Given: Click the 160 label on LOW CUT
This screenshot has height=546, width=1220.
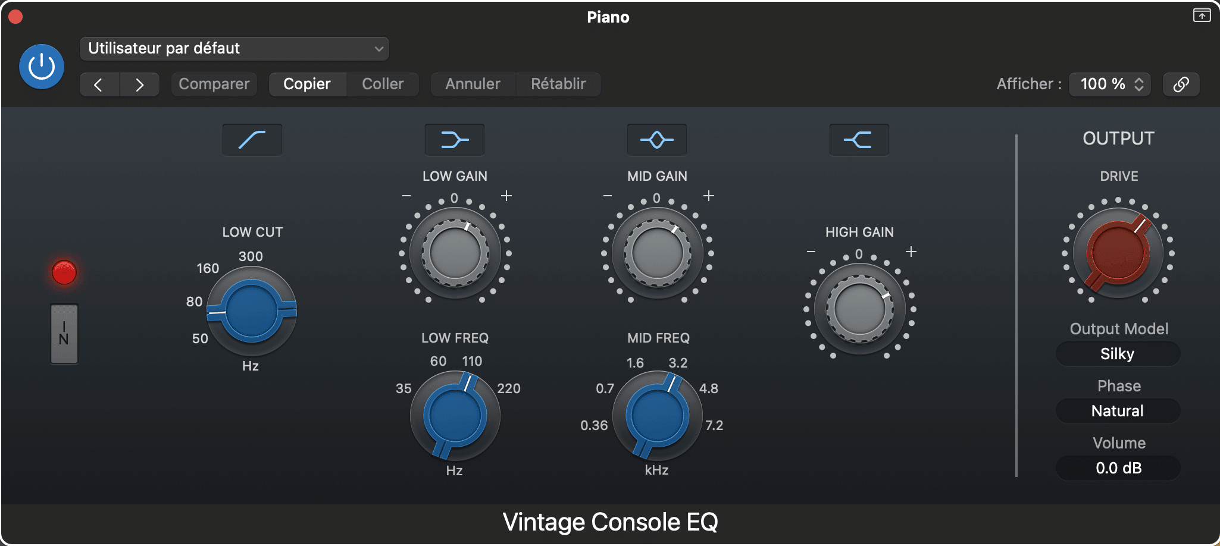Looking at the screenshot, I should tap(208, 268).
